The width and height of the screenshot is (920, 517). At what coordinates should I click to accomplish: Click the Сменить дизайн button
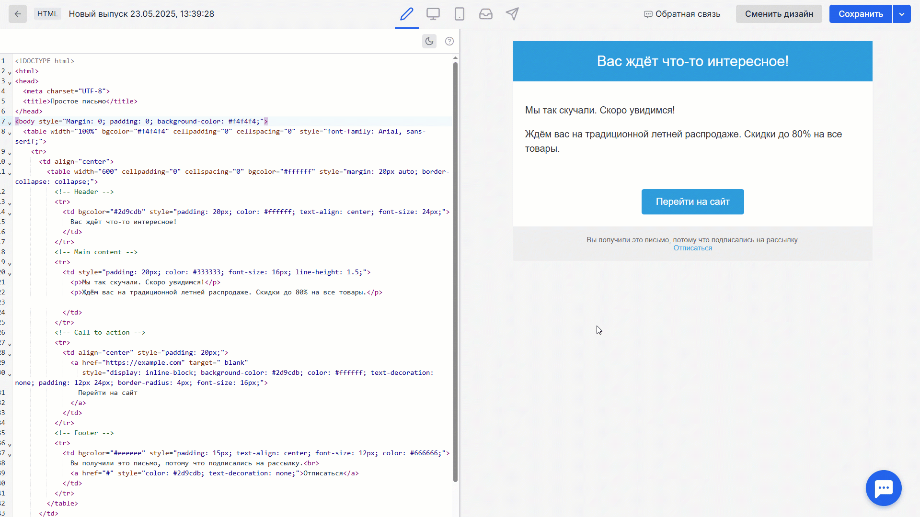tap(779, 14)
